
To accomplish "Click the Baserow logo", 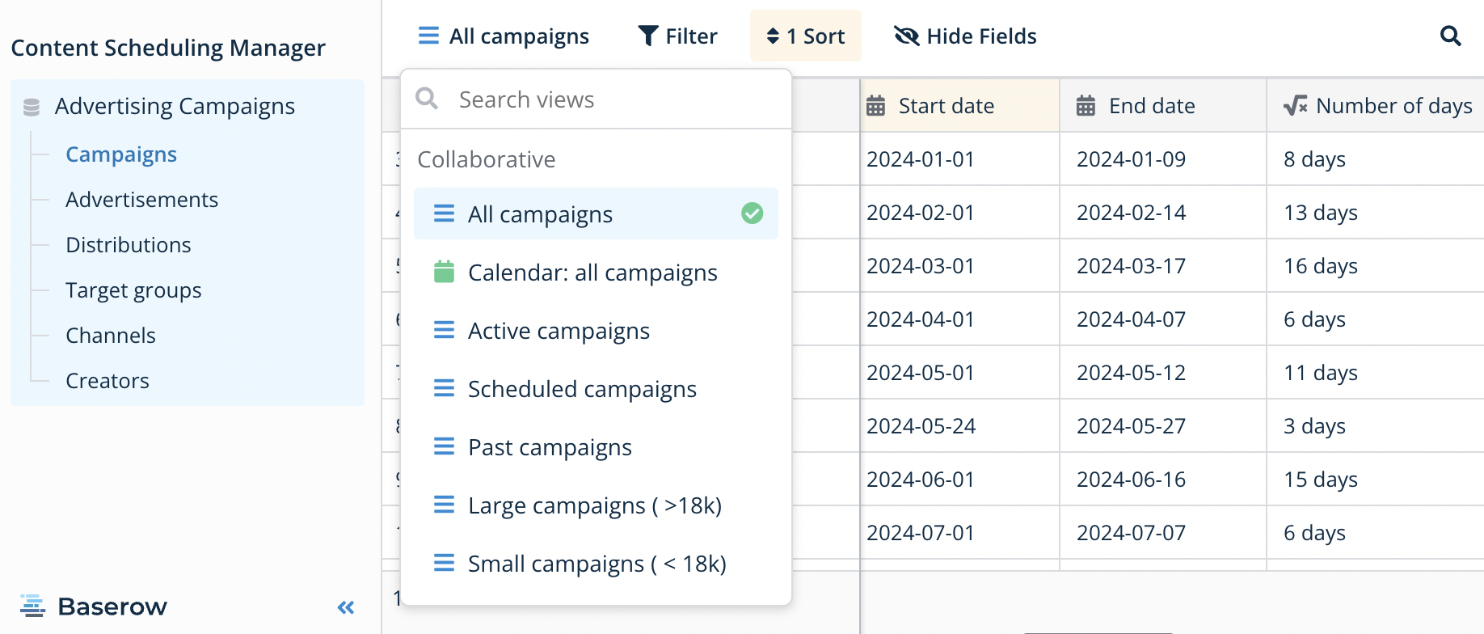I will tap(93, 607).
